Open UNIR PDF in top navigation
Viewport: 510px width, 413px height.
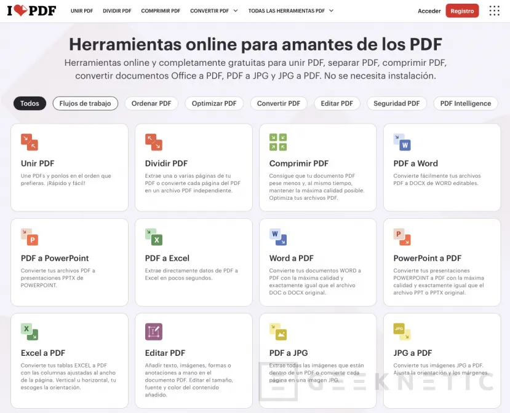[82, 10]
